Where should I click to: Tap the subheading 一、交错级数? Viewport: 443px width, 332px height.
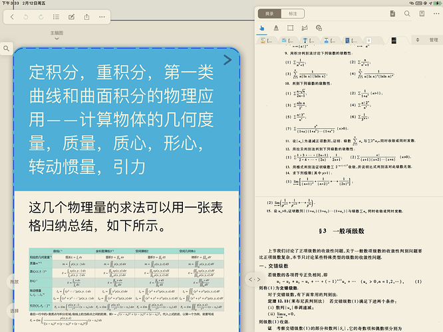click(x=273, y=266)
